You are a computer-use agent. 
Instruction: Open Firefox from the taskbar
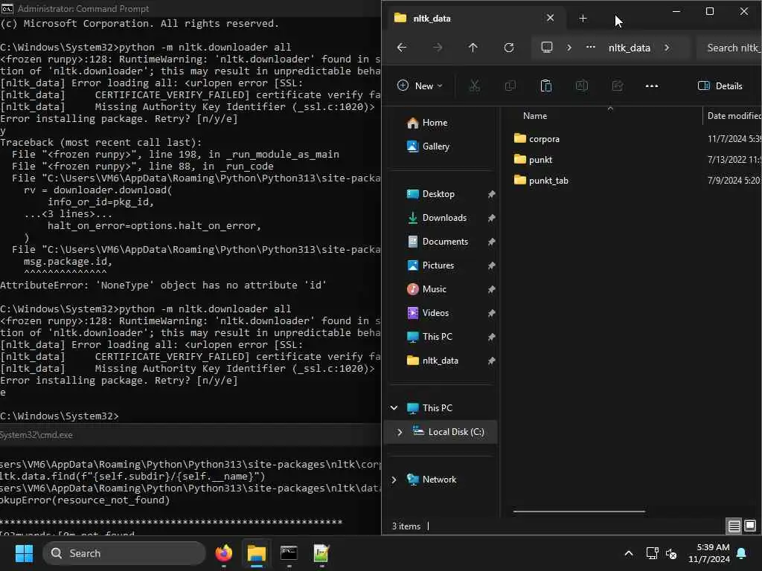(x=223, y=553)
